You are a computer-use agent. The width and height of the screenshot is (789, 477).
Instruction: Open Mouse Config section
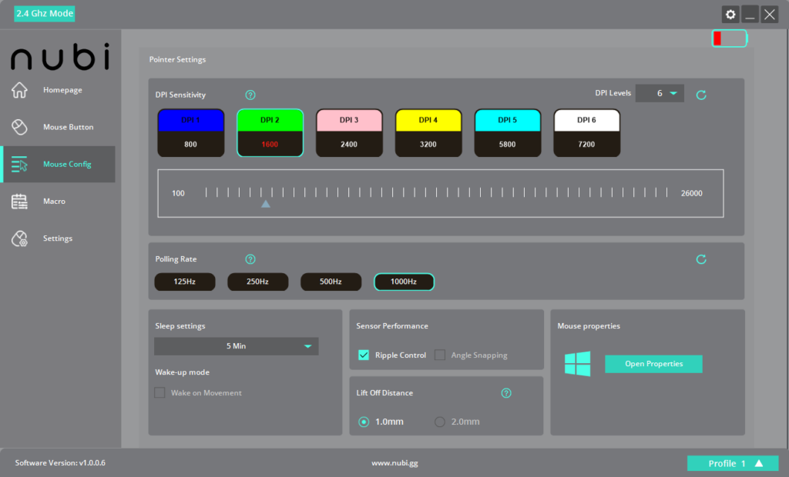point(67,165)
